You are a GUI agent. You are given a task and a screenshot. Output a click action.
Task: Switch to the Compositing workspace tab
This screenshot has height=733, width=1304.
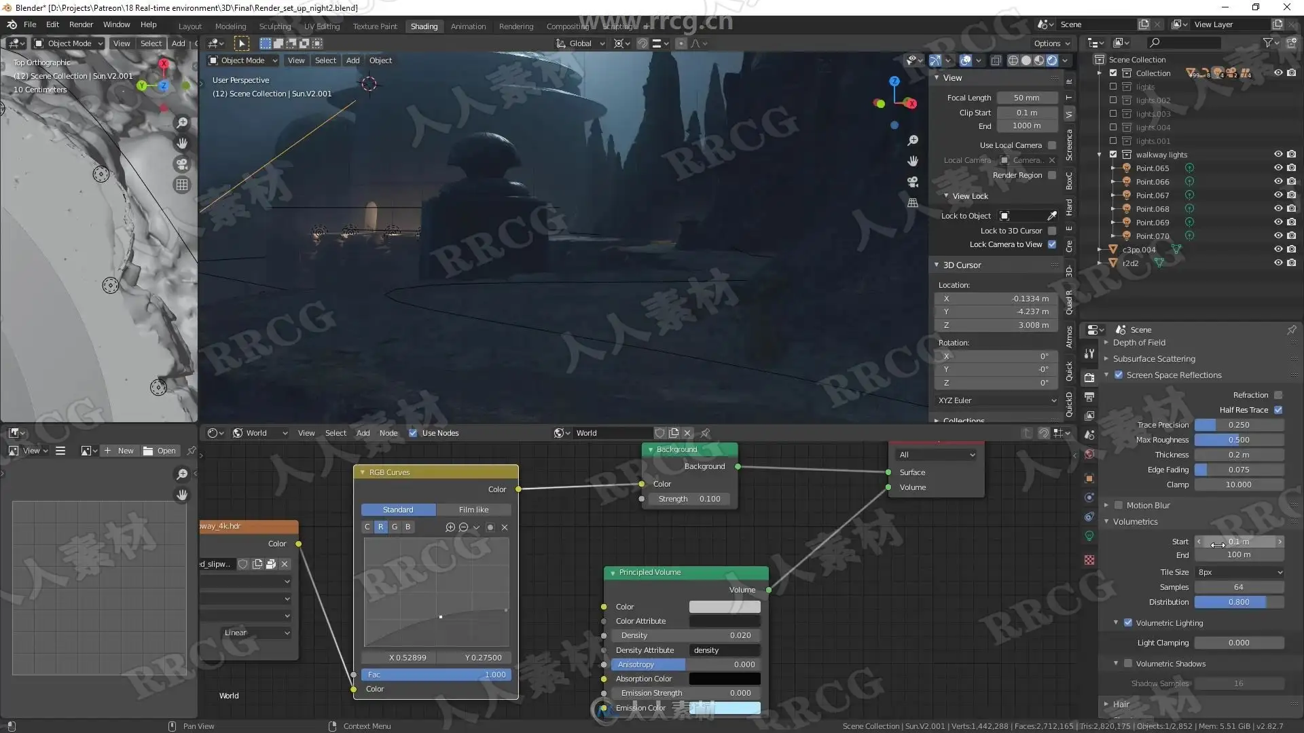click(x=567, y=26)
